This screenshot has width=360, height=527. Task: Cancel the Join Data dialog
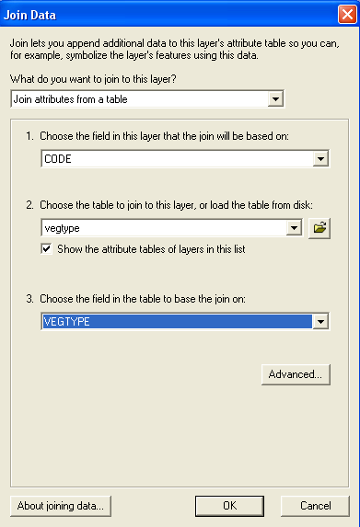(x=315, y=506)
